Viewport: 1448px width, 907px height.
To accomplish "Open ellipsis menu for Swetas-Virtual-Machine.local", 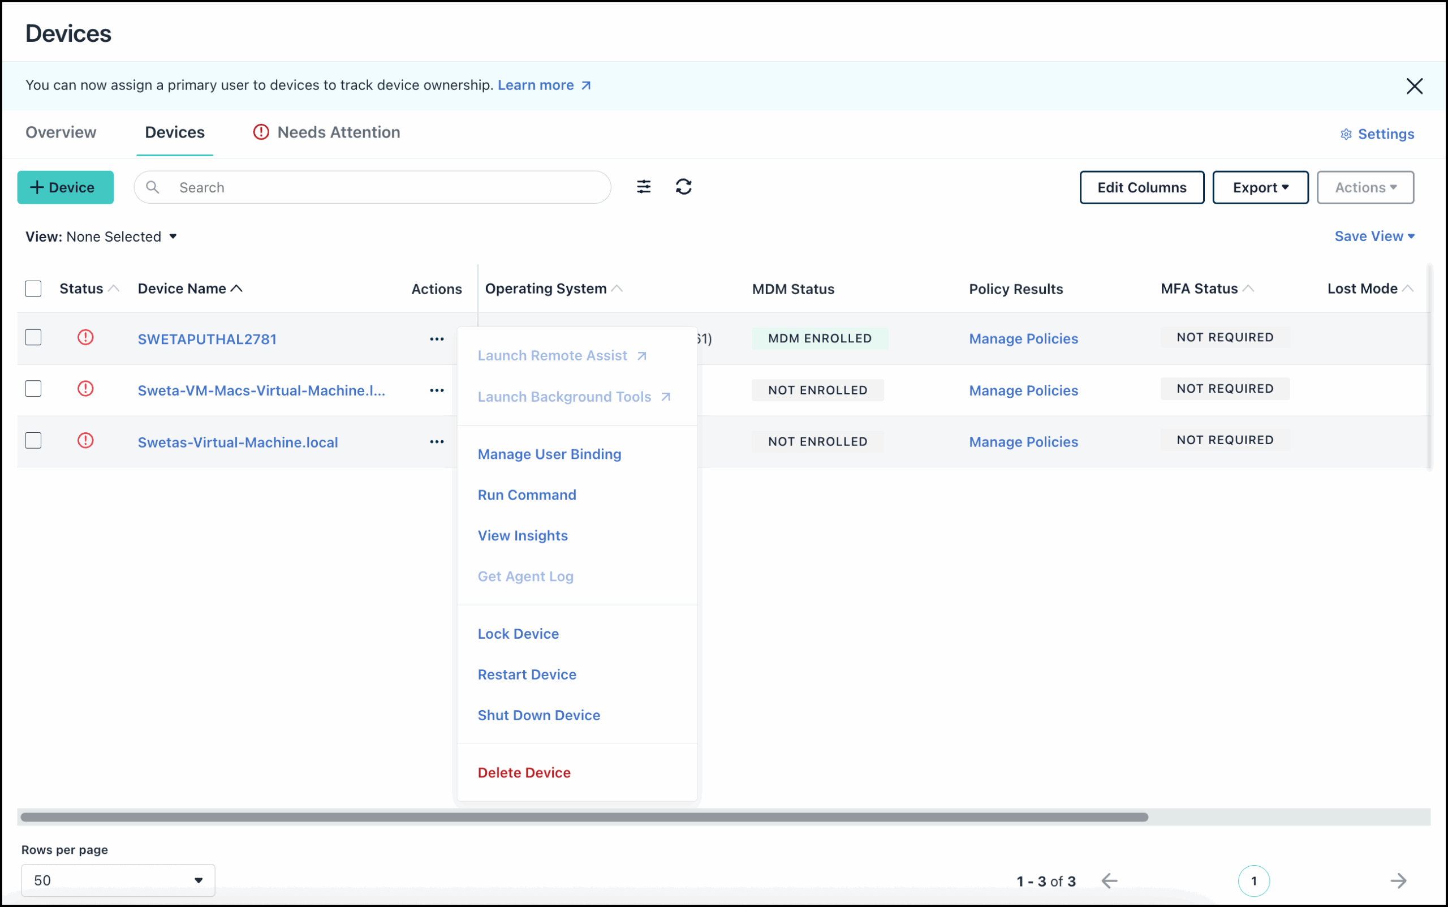I will click(437, 442).
